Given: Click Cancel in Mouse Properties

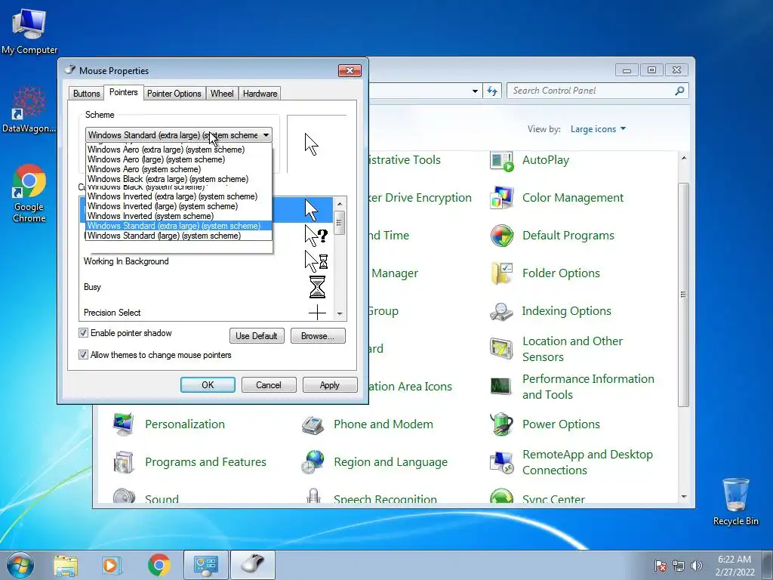Looking at the screenshot, I should (269, 384).
